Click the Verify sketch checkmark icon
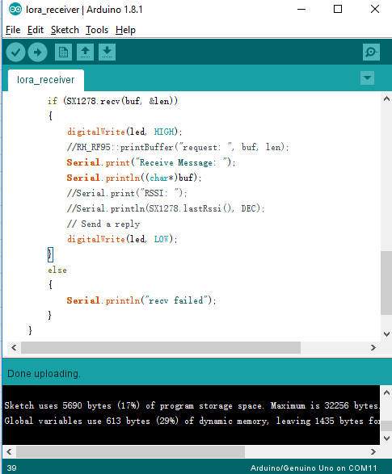The image size is (392, 474). click(x=15, y=52)
